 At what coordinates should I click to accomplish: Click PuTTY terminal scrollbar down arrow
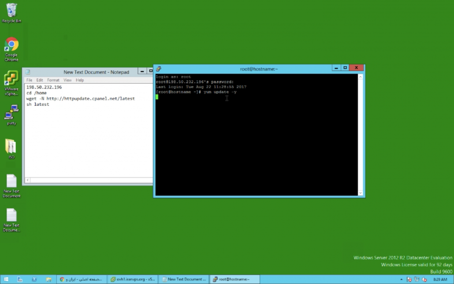click(x=361, y=193)
